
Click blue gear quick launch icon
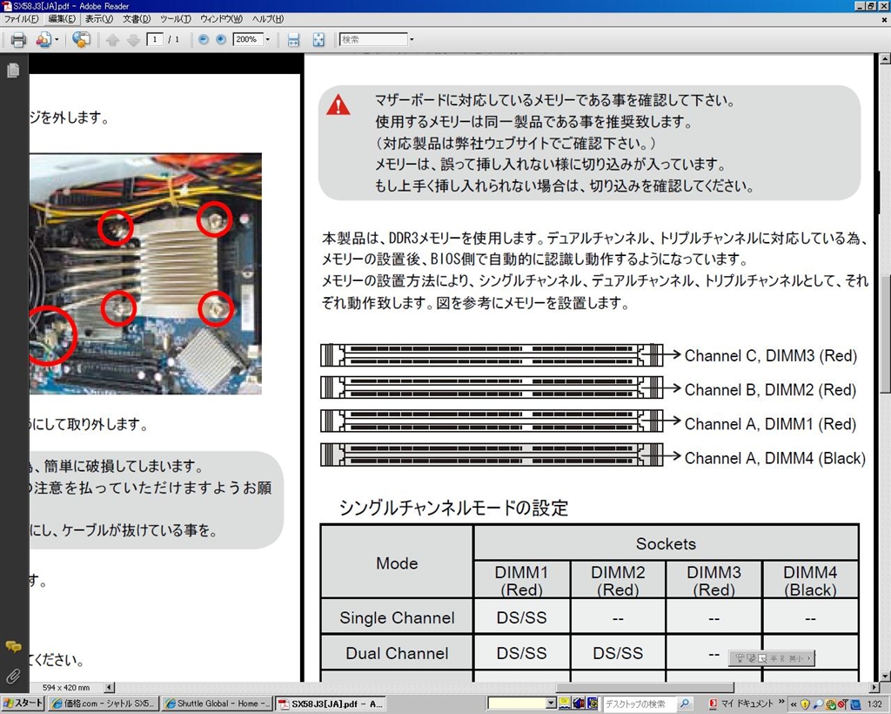tap(592, 704)
